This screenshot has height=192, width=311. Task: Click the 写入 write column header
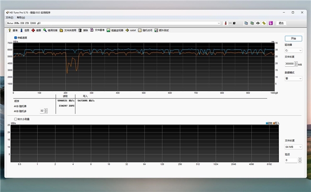pyautogui.click(x=85, y=96)
